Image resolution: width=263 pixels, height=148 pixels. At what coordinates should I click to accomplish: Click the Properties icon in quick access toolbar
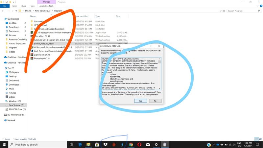point(7,2)
